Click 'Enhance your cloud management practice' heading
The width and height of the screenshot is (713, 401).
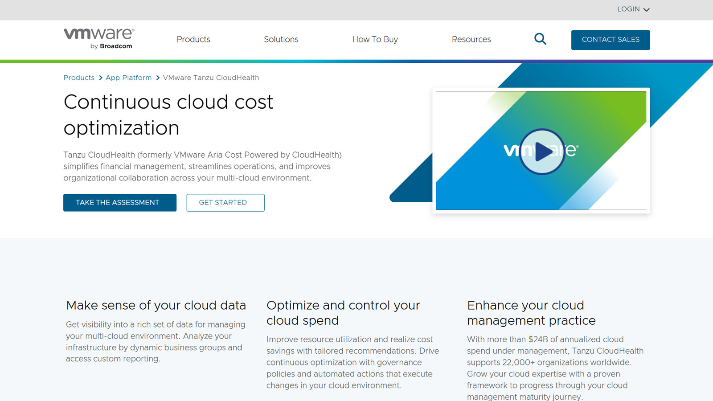pos(531,313)
